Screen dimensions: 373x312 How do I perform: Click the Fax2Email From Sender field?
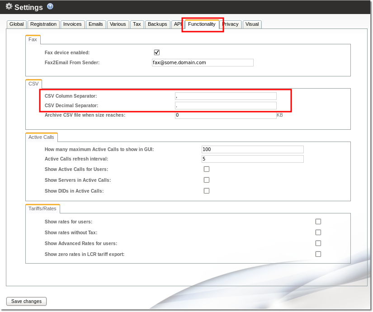coord(203,63)
